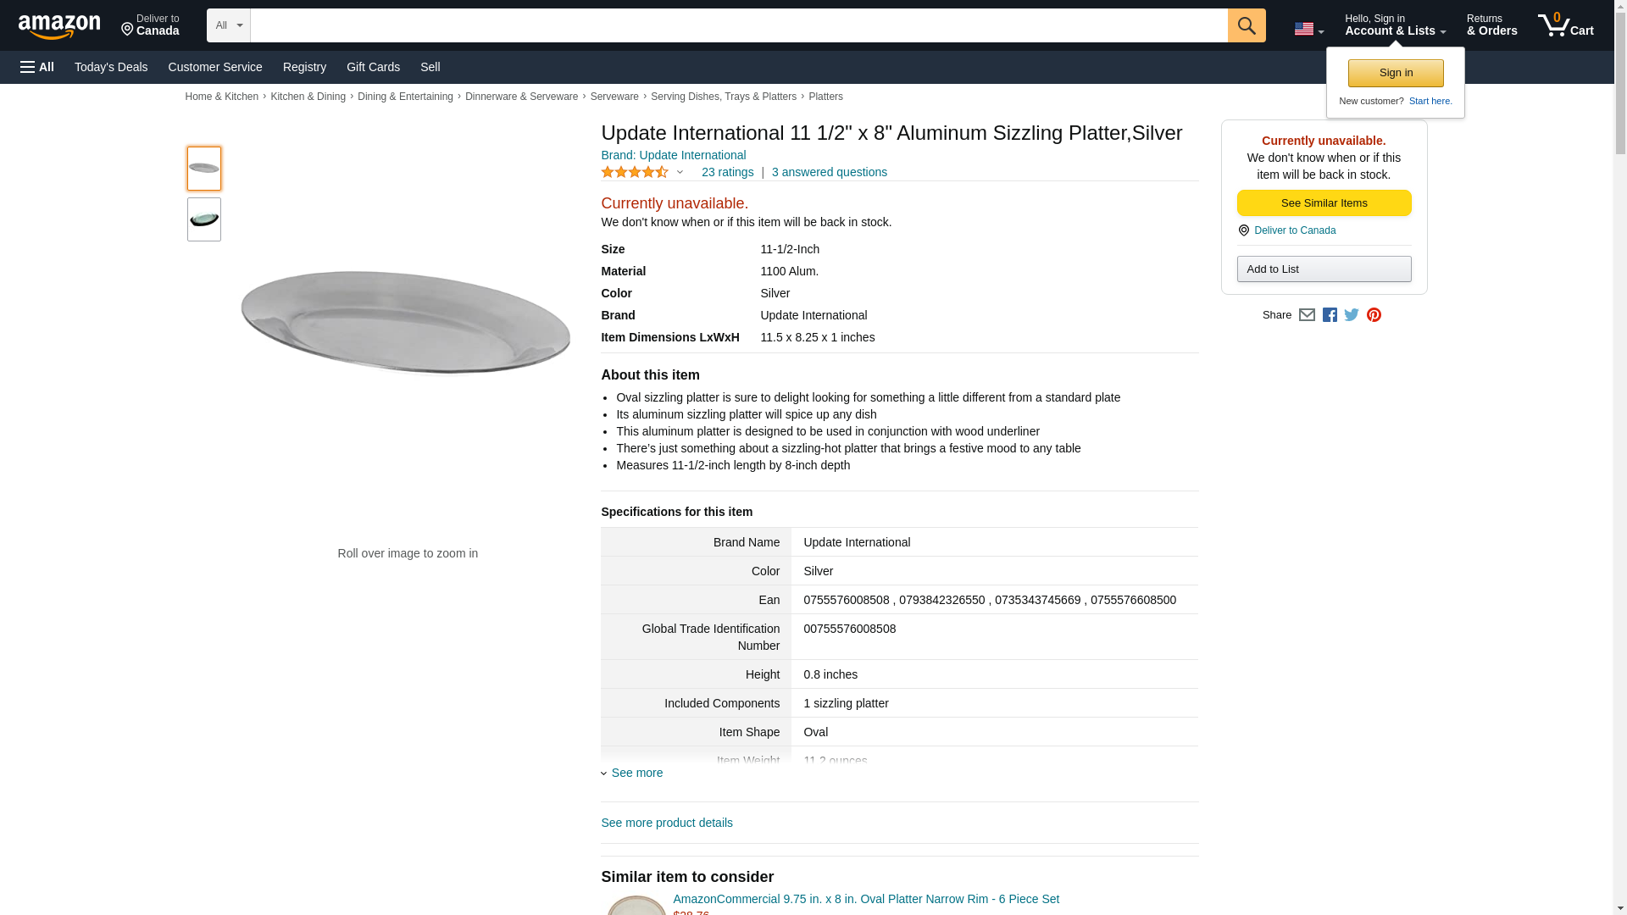The image size is (1627, 915).
Task: Select the second platter thumbnail image
Action: click(204, 219)
